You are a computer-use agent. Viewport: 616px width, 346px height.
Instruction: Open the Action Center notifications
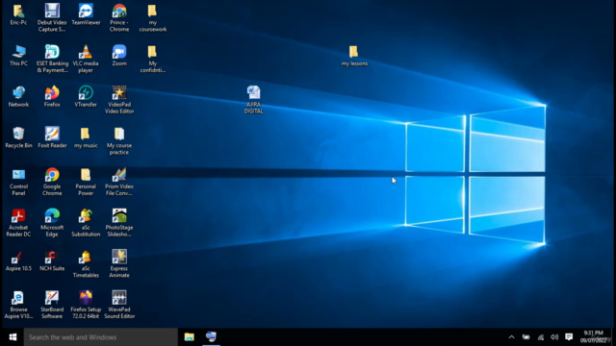click(x=569, y=337)
